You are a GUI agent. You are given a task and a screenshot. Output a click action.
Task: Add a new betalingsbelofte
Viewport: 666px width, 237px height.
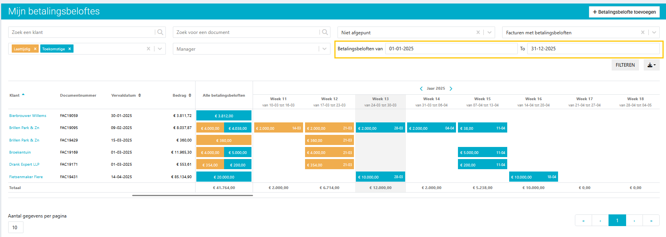tap(624, 12)
